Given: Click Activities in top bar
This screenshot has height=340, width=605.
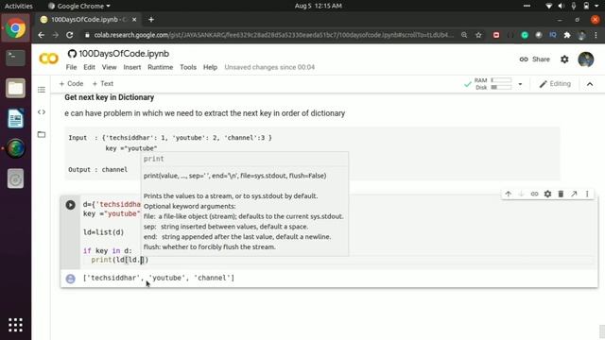Looking at the screenshot, I should pos(18,6).
